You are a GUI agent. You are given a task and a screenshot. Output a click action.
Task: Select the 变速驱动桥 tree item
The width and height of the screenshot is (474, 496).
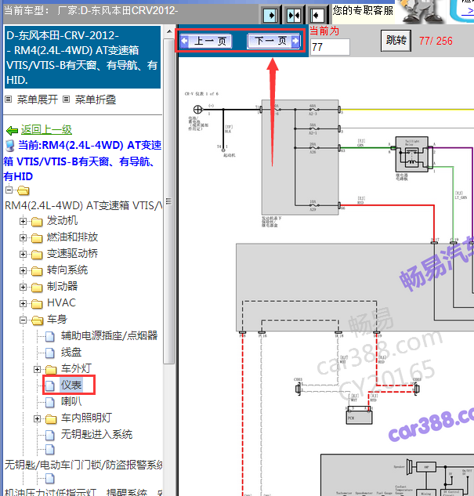pyautogui.click(x=72, y=253)
